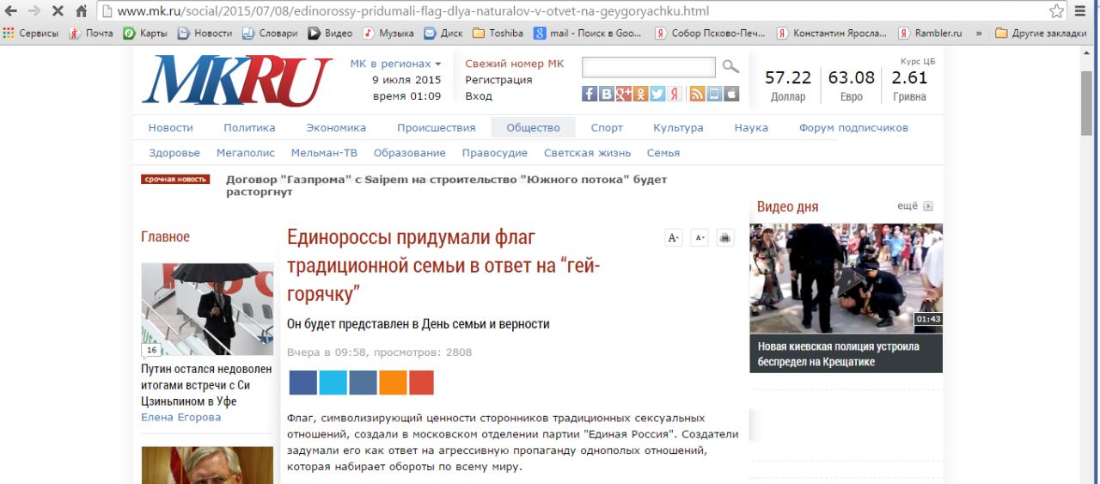Open the browser home page icon
1100x484 pixels.
(81, 11)
